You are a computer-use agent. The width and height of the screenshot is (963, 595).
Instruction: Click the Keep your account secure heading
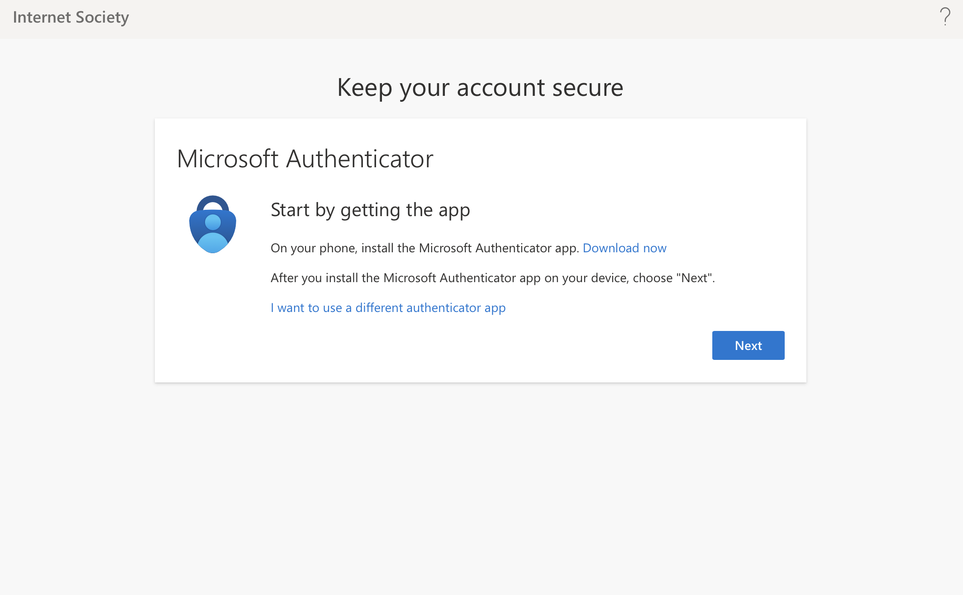tap(480, 87)
